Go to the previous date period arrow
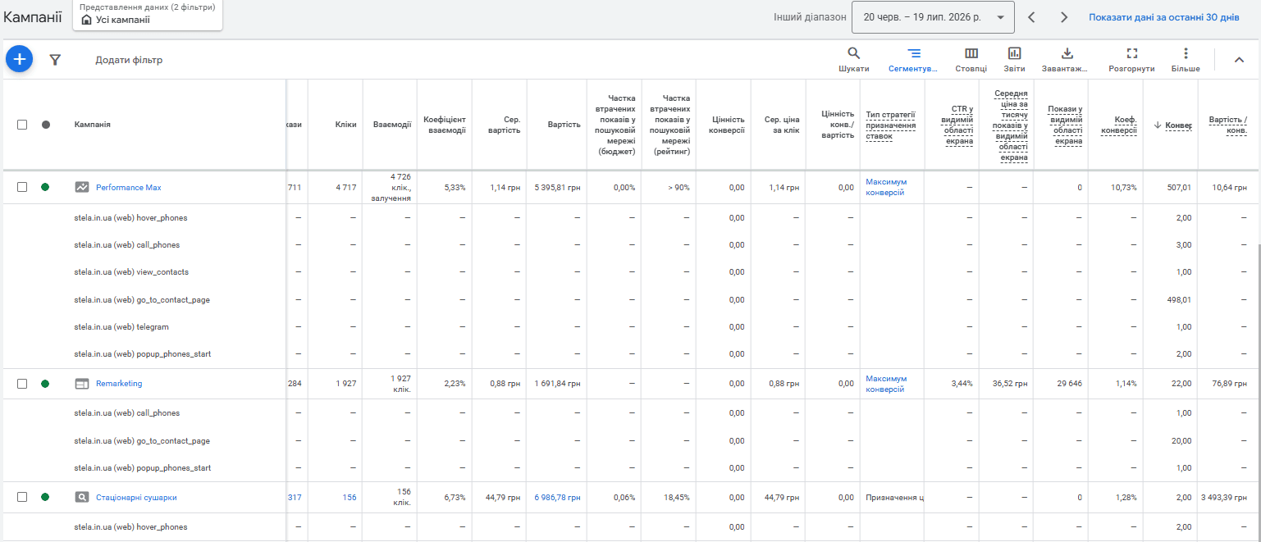This screenshot has width=1261, height=542. point(1032,17)
